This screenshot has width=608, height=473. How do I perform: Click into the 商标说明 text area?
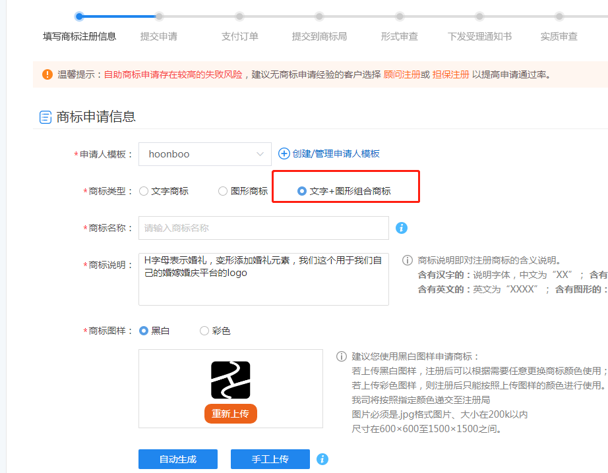pyautogui.click(x=264, y=279)
